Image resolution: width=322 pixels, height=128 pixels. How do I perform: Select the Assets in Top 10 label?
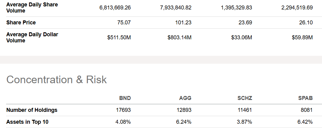click(27, 122)
